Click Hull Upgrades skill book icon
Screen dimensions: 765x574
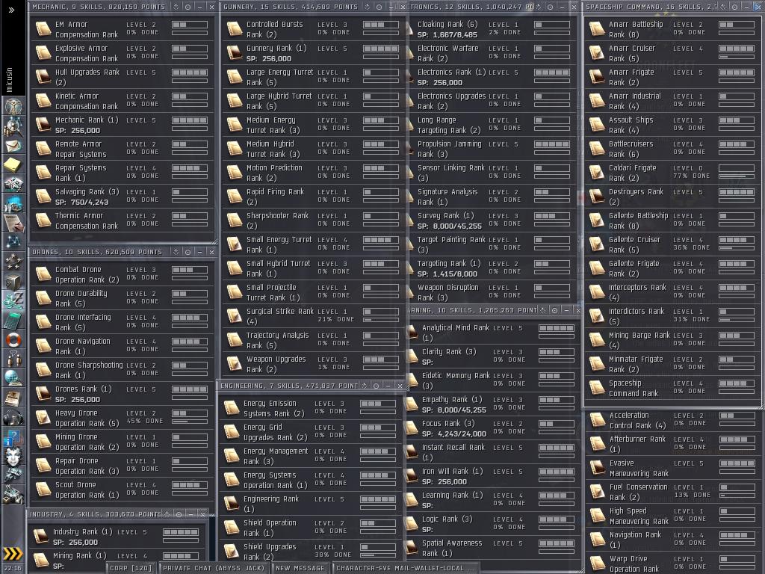43,77
